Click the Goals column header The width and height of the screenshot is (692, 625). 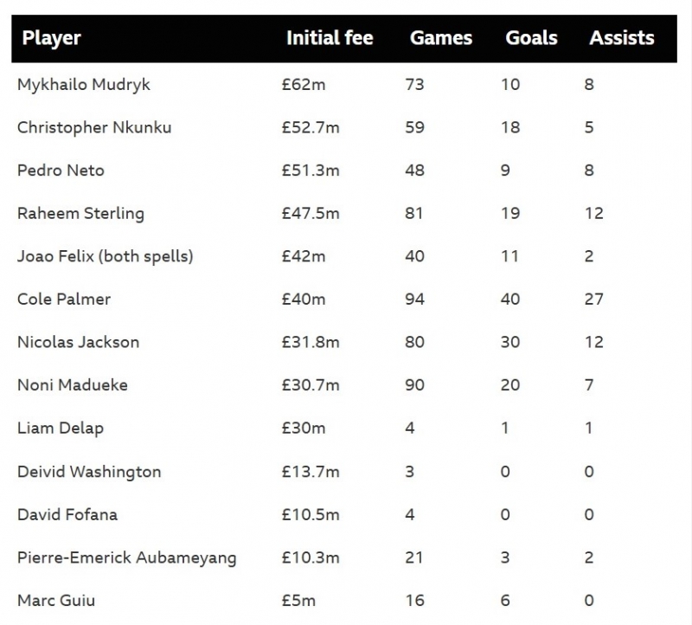pos(531,38)
